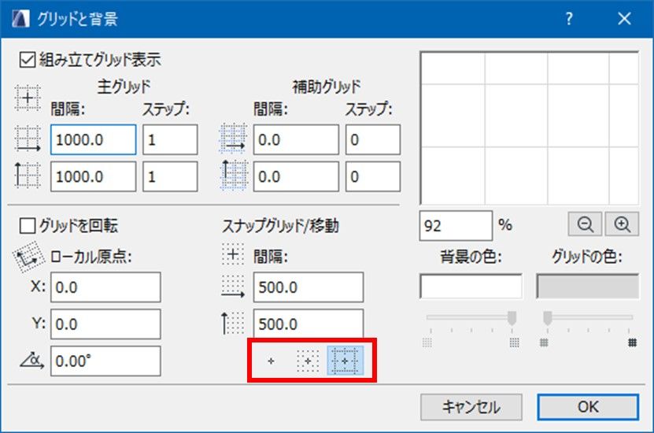This screenshot has width=654, height=433.
Task: Click the main grid icon
Action: point(28,98)
